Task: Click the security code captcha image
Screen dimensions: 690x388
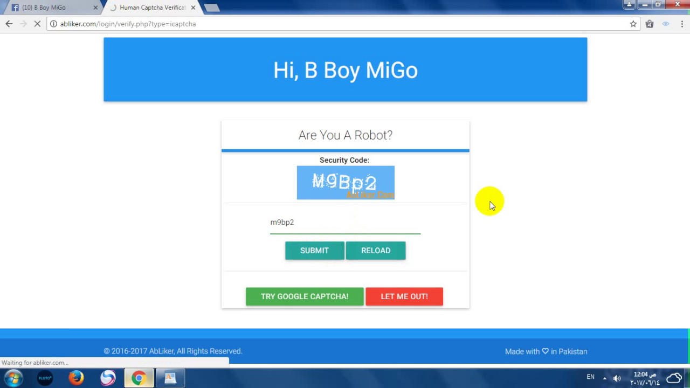Action: 346,183
